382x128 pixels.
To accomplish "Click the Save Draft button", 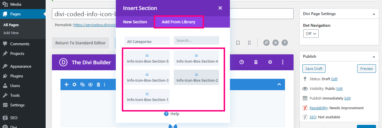I will [314, 69].
